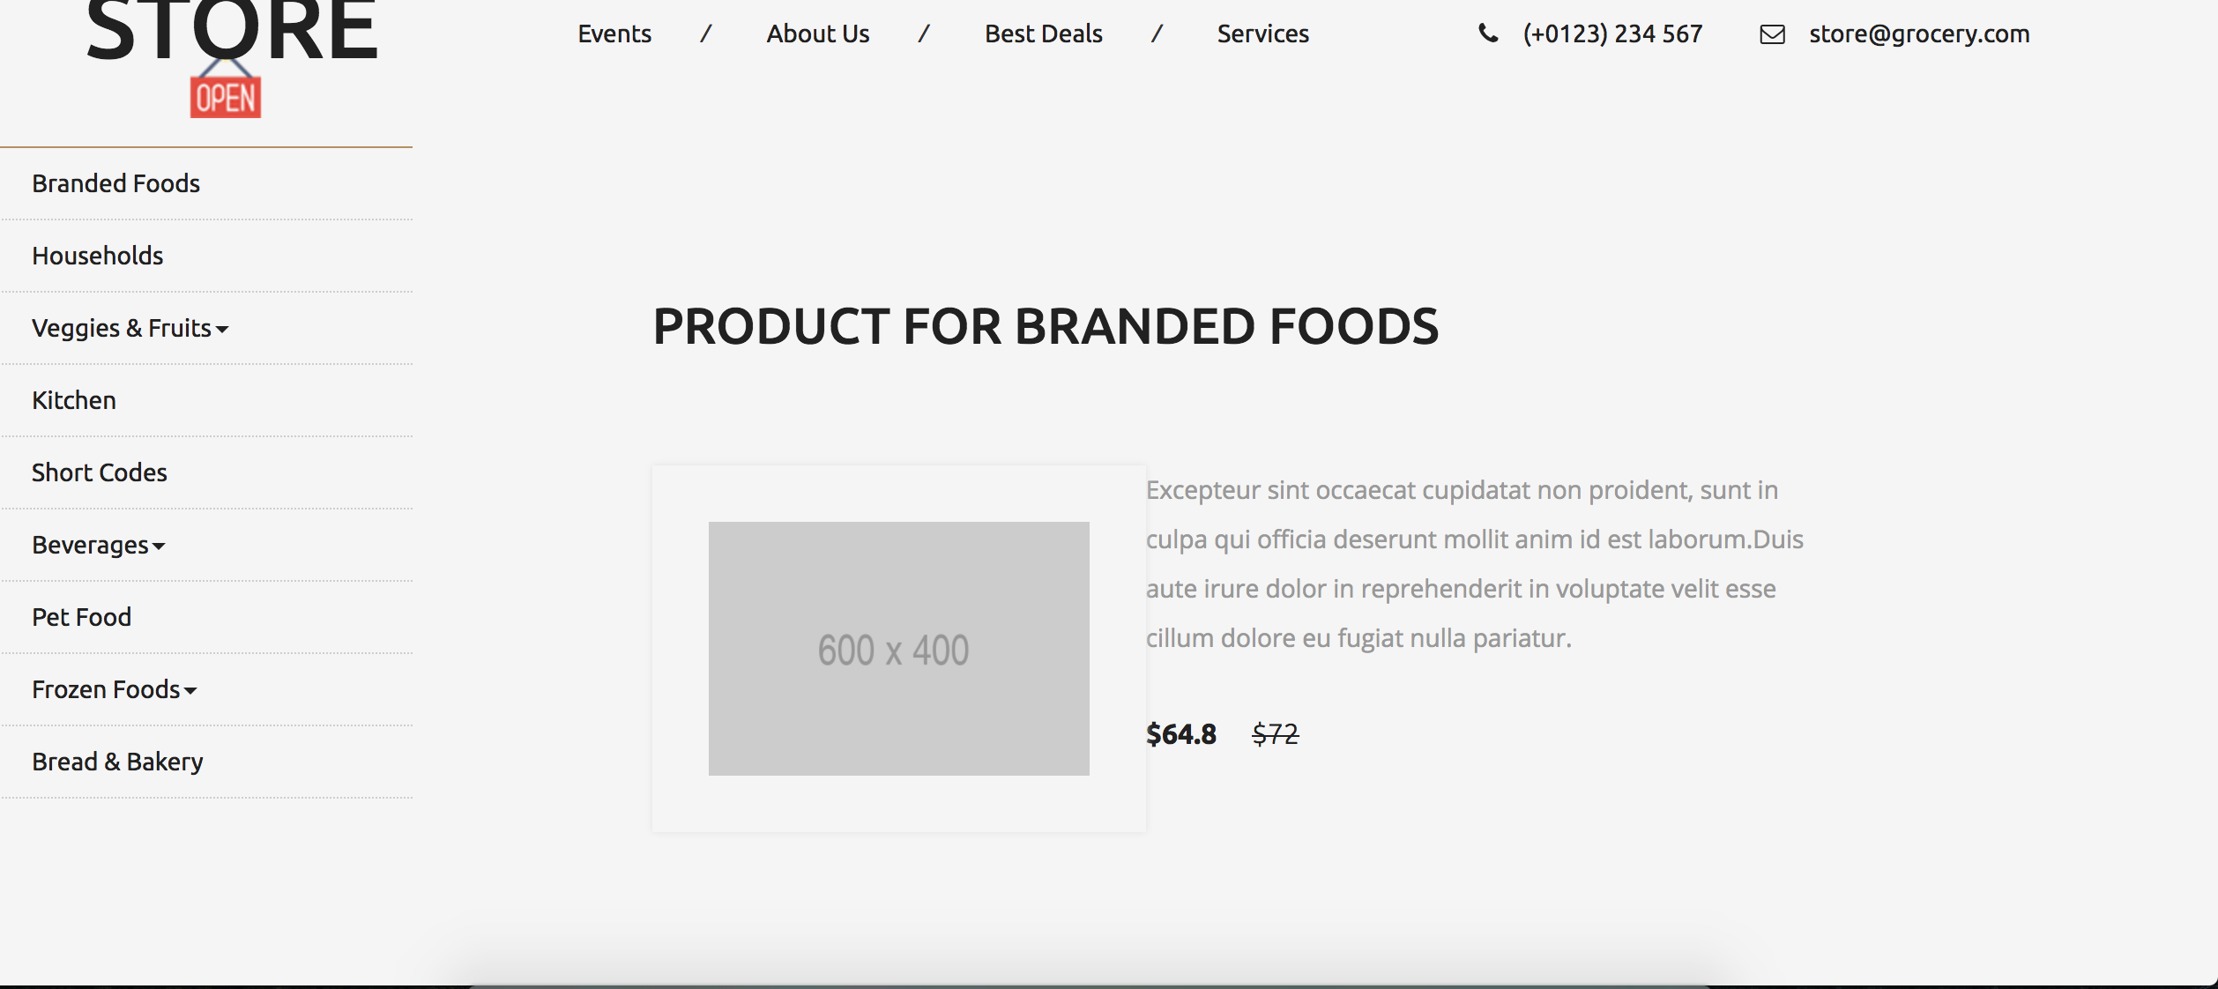Image resolution: width=2218 pixels, height=989 pixels.
Task: Expand the Beverages dropdown menu
Action: [x=99, y=545]
